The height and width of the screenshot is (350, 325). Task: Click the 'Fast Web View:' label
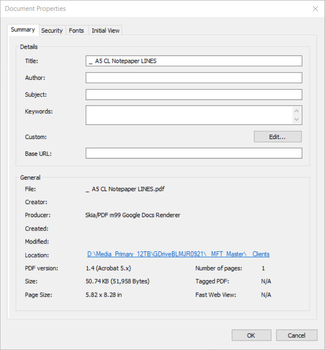(x=216, y=295)
